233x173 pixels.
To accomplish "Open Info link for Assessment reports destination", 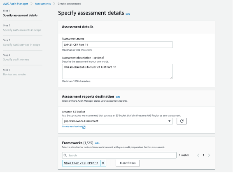I will [x=118, y=97].
